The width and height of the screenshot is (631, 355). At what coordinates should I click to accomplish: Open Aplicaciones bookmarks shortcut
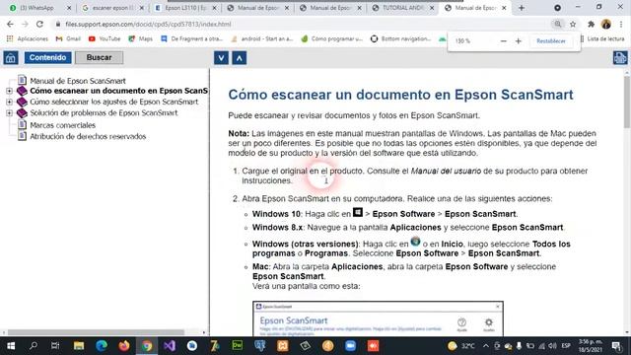pos(28,38)
